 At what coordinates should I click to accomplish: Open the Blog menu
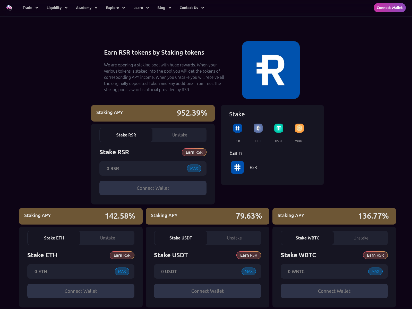(x=161, y=8)
